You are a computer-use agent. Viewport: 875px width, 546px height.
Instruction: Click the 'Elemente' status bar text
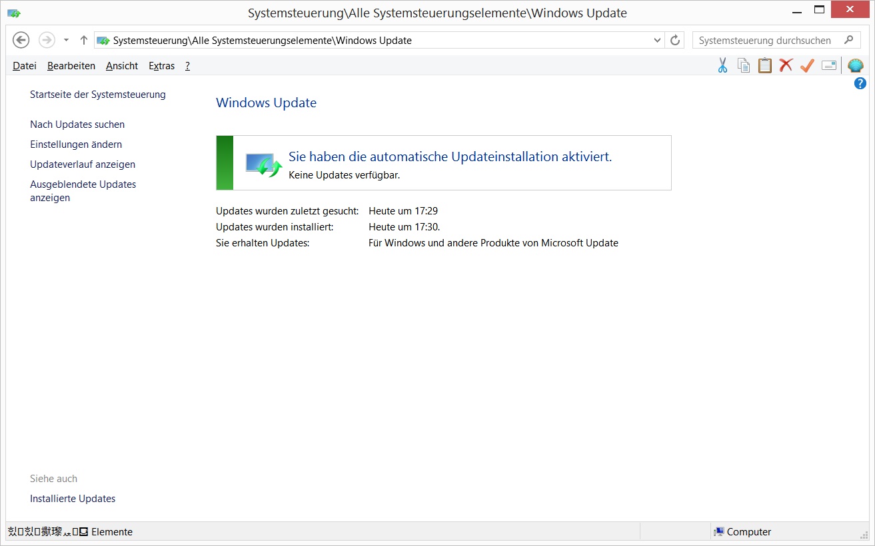point(112,532)
